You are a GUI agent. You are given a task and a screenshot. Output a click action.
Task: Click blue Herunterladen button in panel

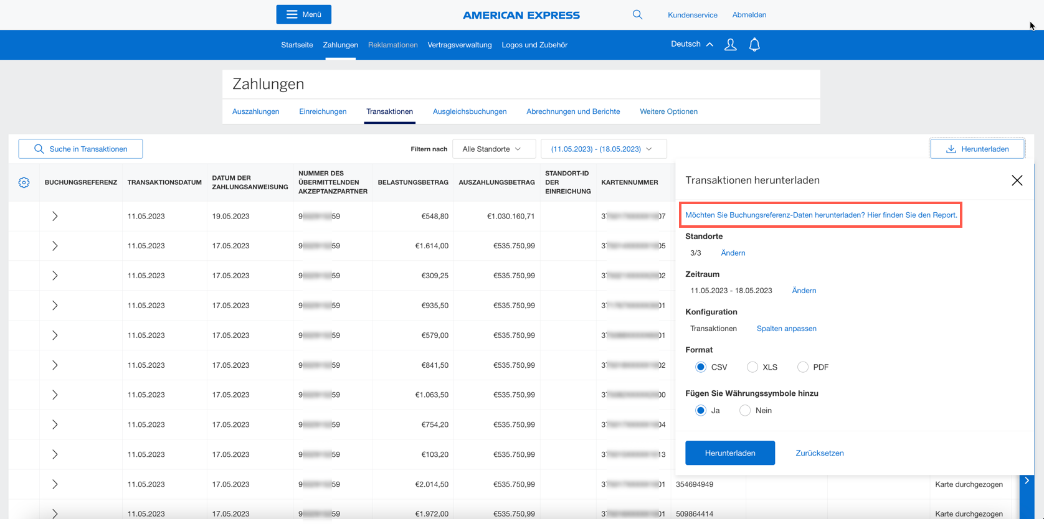[730, 453]
